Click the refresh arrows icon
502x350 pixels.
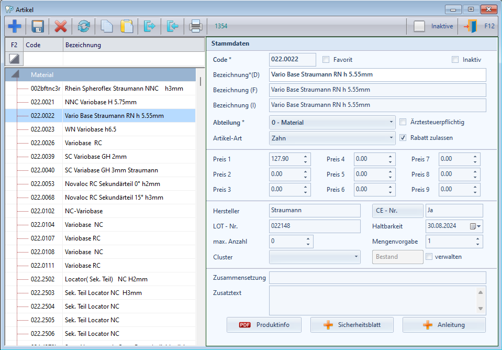[84, 26]
